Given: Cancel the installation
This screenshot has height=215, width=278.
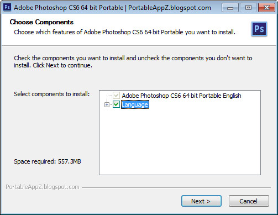Looking at the screenshot, I should (x=249, y=201).
